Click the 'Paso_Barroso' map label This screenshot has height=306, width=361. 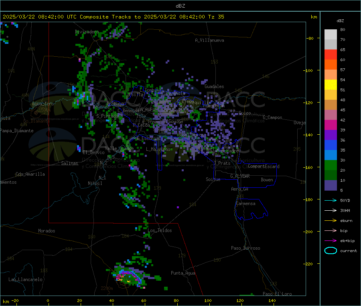pos(245,248)
